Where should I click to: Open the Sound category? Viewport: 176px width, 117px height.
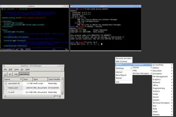coord(163,97)
